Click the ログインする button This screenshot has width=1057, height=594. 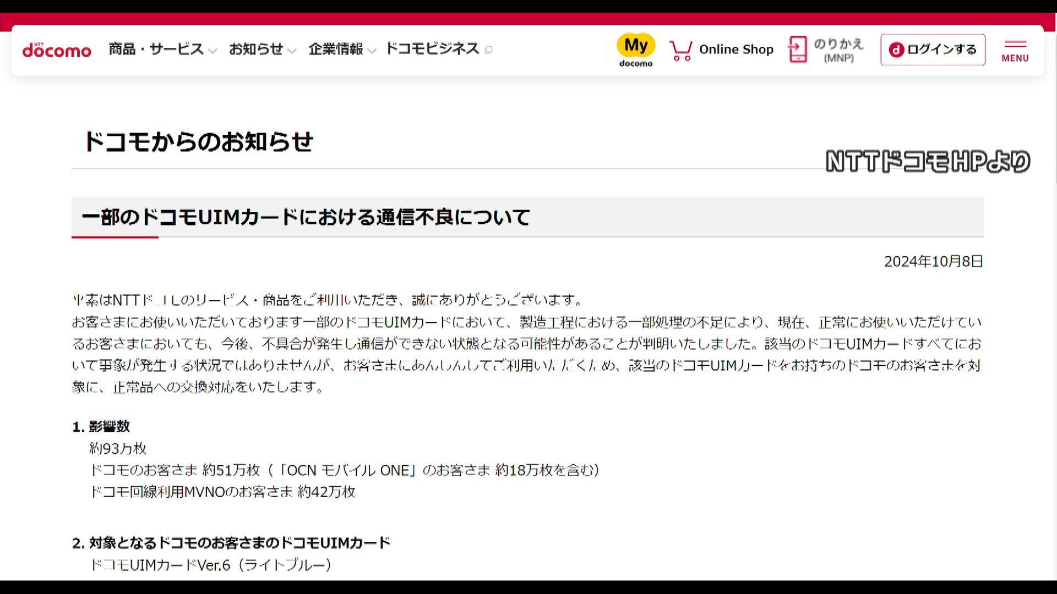point(933,50)
